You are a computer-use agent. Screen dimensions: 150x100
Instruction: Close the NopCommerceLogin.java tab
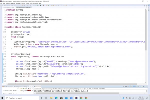[x=31, y=7]
